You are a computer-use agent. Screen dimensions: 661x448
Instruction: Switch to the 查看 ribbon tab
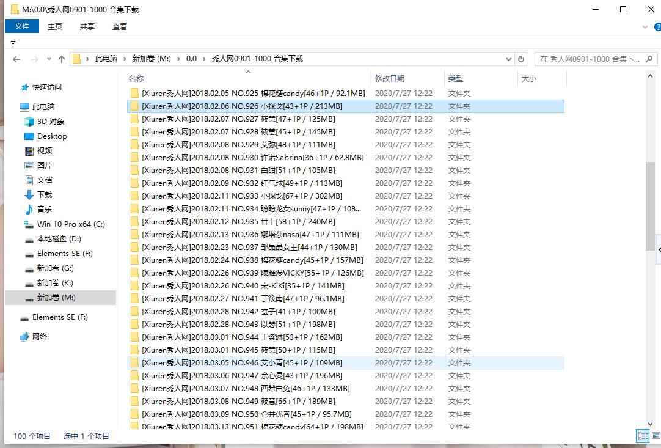tap(120, 26)
